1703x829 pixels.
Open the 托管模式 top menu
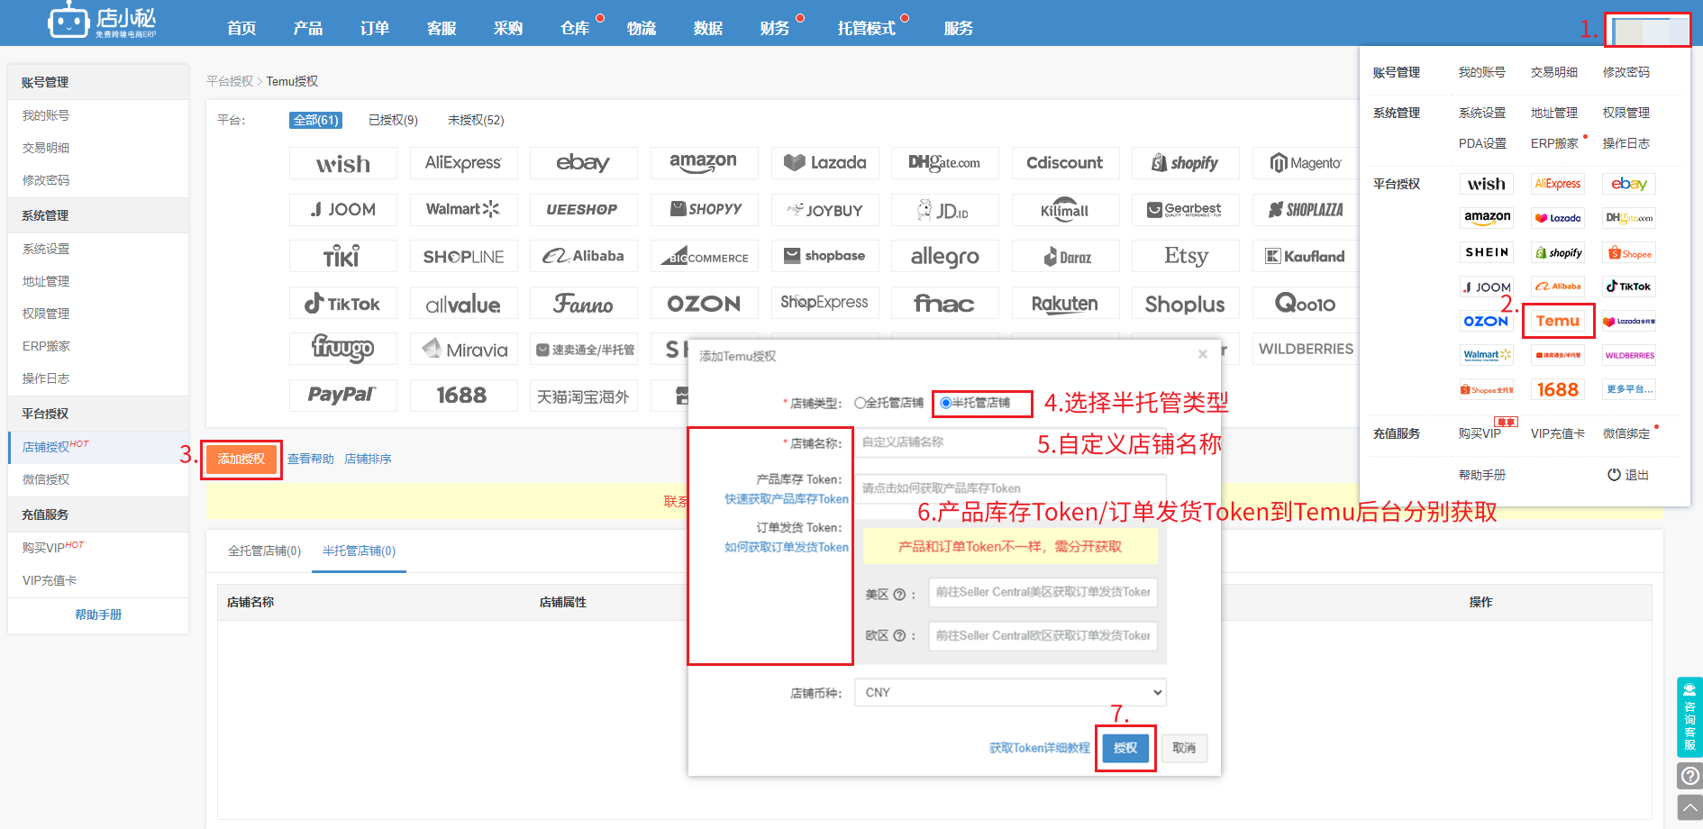[x=867, y=28]
